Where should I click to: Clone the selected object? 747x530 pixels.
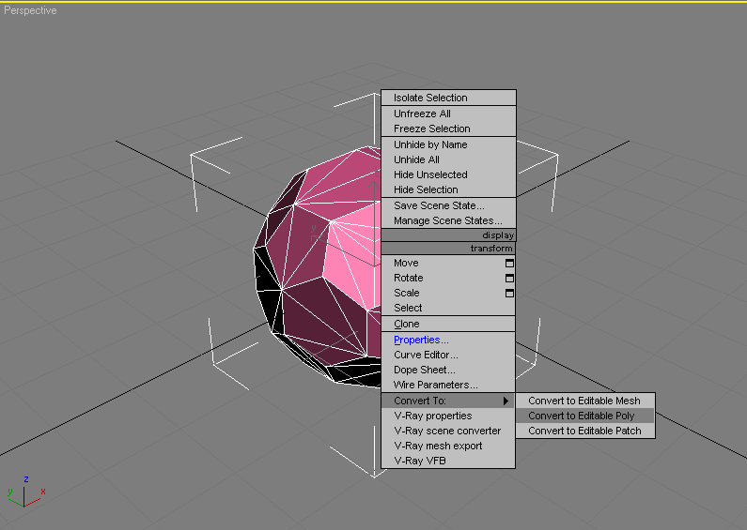(448, 324)
